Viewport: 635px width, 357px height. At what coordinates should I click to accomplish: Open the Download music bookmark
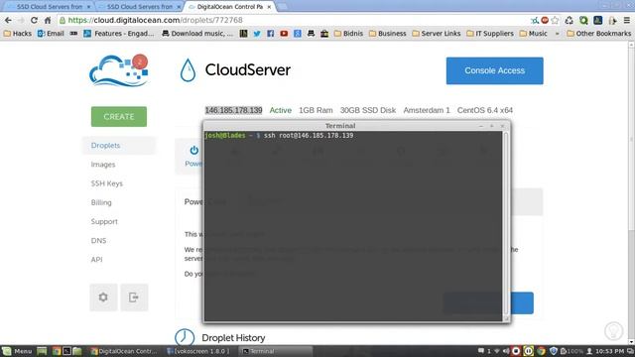pos(197,34)
